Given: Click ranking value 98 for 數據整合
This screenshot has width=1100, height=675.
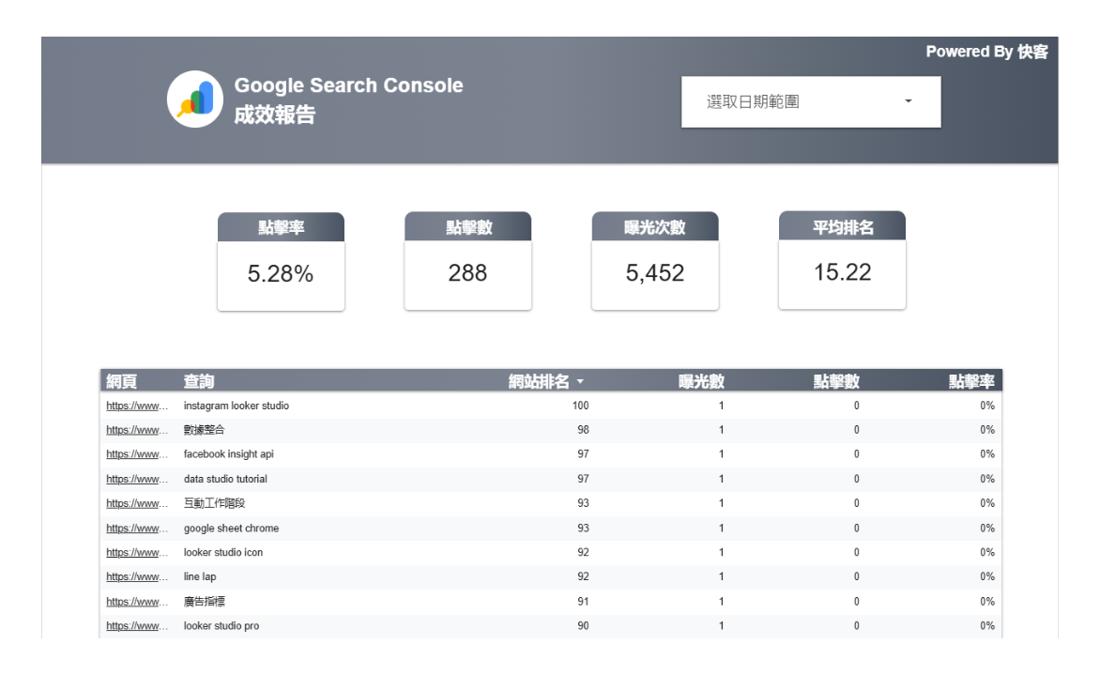Looking at the screenshot, I should (583, 430).
